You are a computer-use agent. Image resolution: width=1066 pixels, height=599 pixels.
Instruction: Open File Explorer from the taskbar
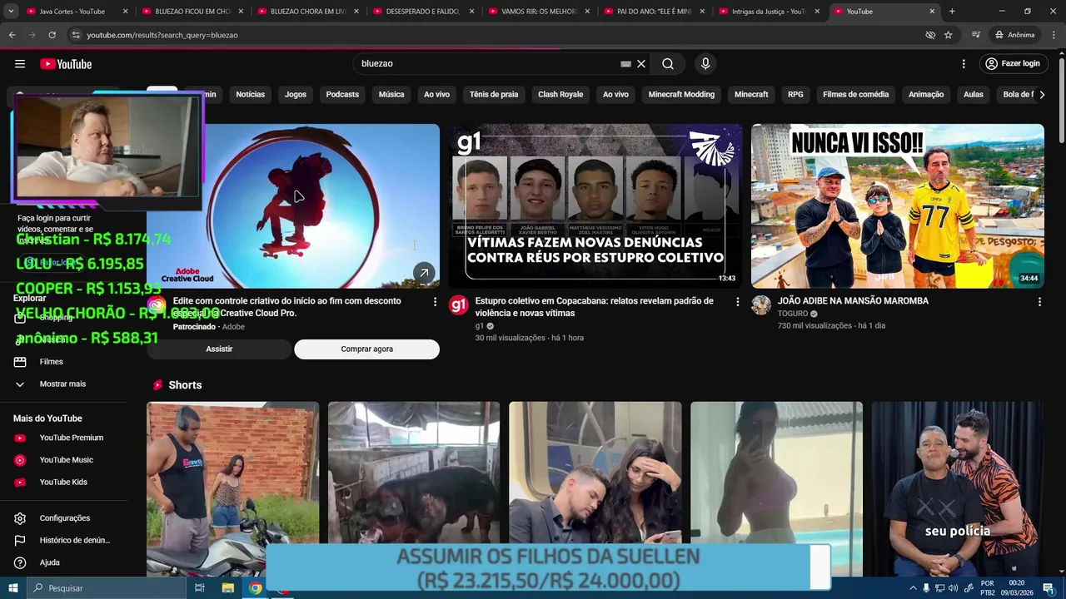[x=228, y=588]
